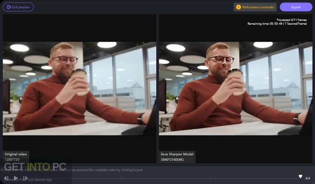Viewport: 315px width, 184px height.
Task: Click the second tick mark on timeline
Action: point(211,177)
